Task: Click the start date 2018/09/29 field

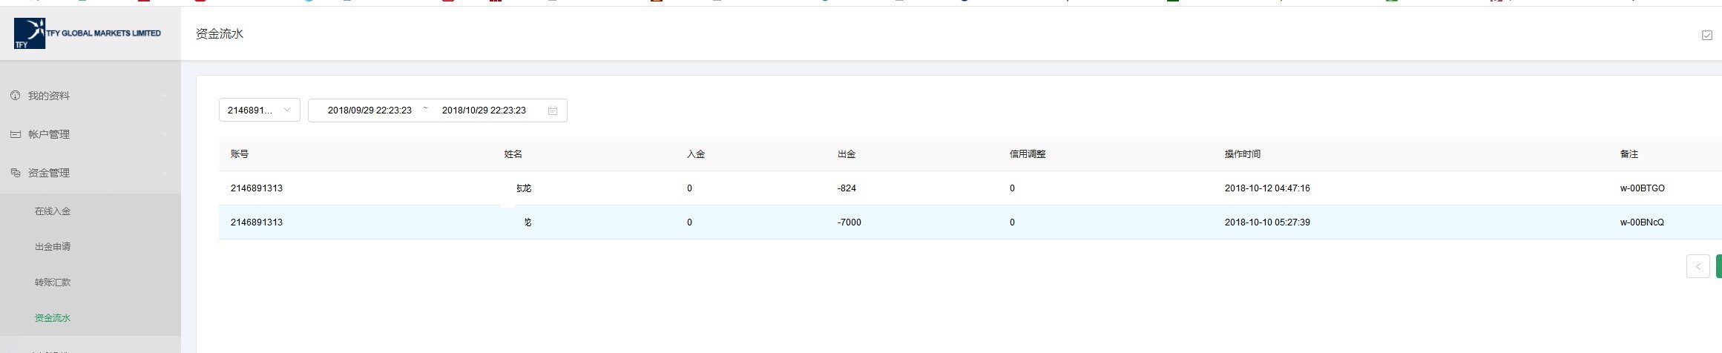Action: point(369,110)
